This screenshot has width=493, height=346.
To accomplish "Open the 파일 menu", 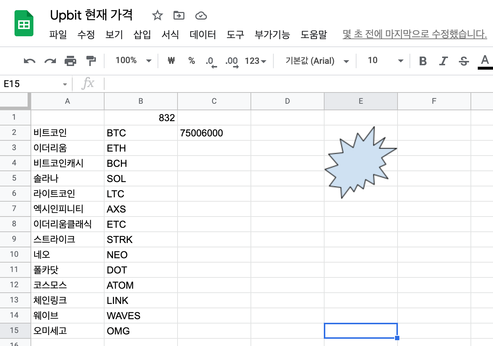I will pos(58,34).
